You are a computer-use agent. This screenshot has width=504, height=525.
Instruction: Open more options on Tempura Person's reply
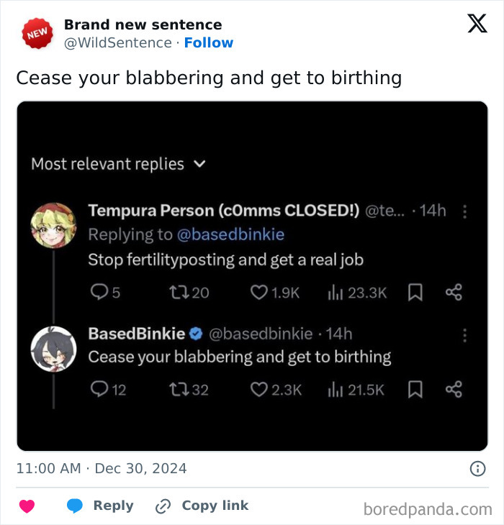coord(465,211)
